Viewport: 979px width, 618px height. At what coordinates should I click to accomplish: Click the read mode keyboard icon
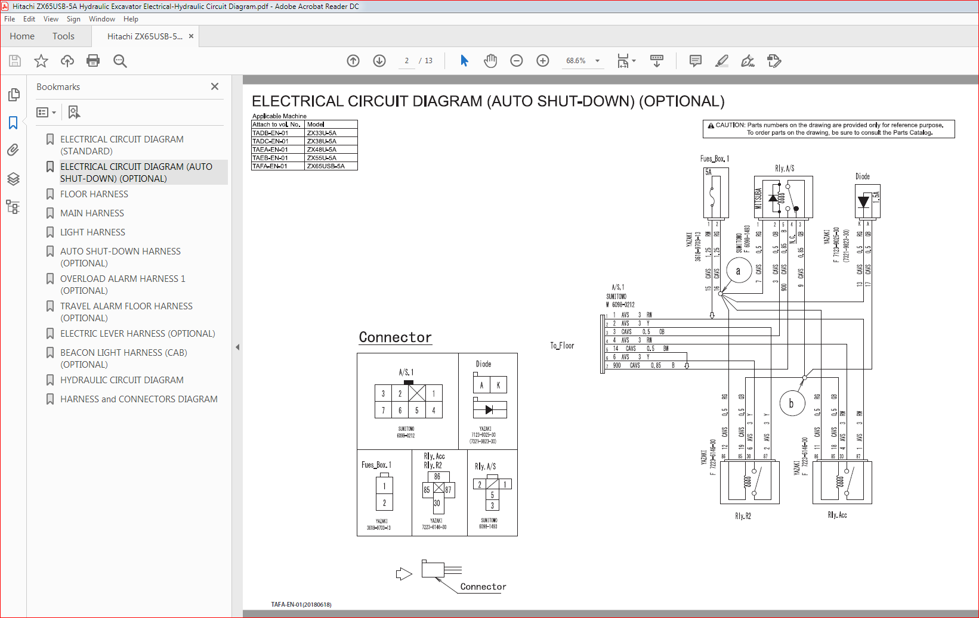coord(657,61)
